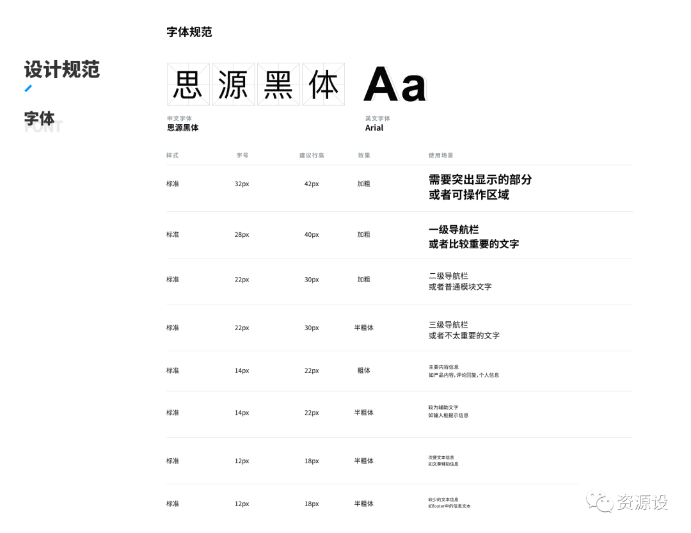Click the 设计规范 title on the left
Screen dimensions: 691x533
tap(62, 69)
